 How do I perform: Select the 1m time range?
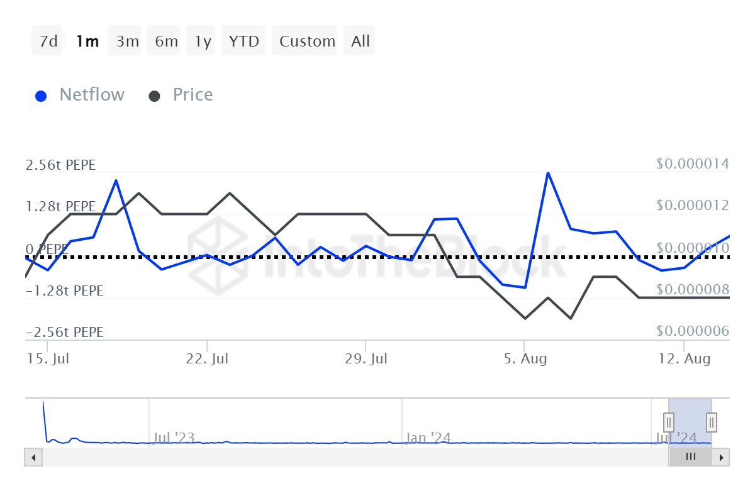[87, 41]
